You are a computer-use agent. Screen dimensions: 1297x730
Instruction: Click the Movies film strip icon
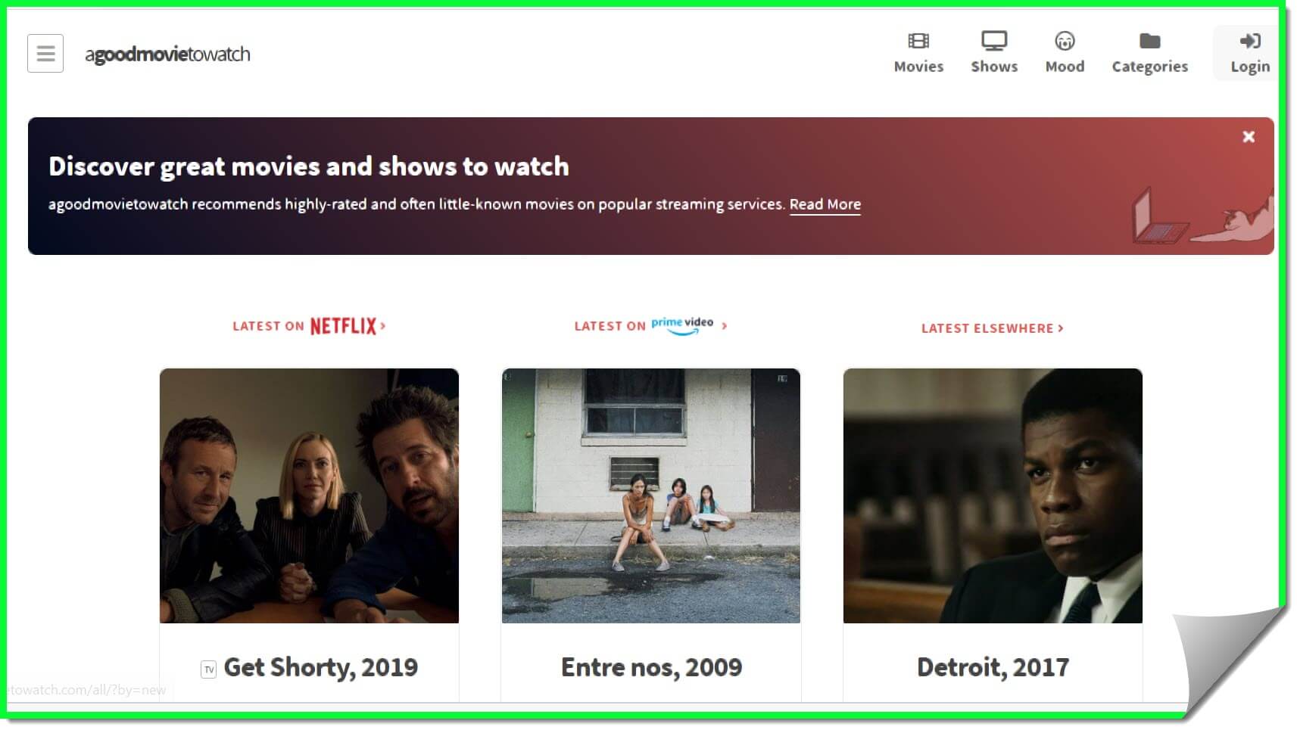click(918, 41)
